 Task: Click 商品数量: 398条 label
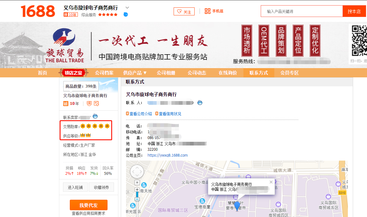[81, 86]
